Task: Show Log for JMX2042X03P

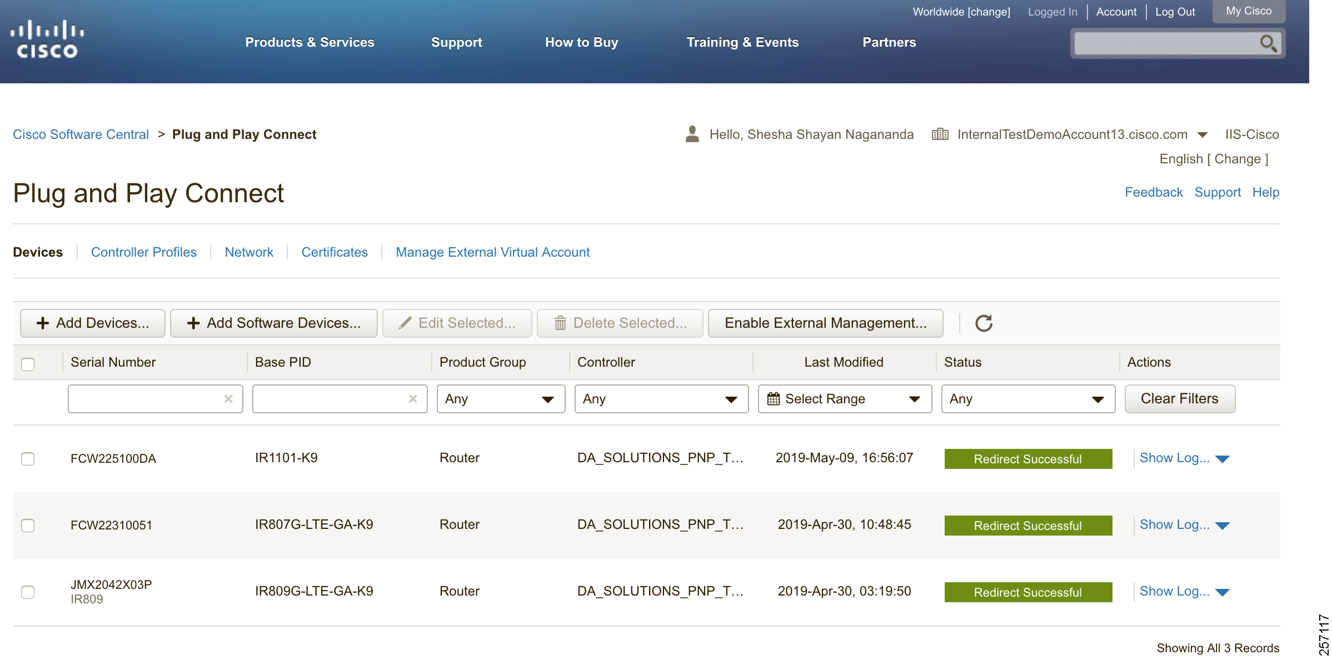Action: coord(1174,591)
